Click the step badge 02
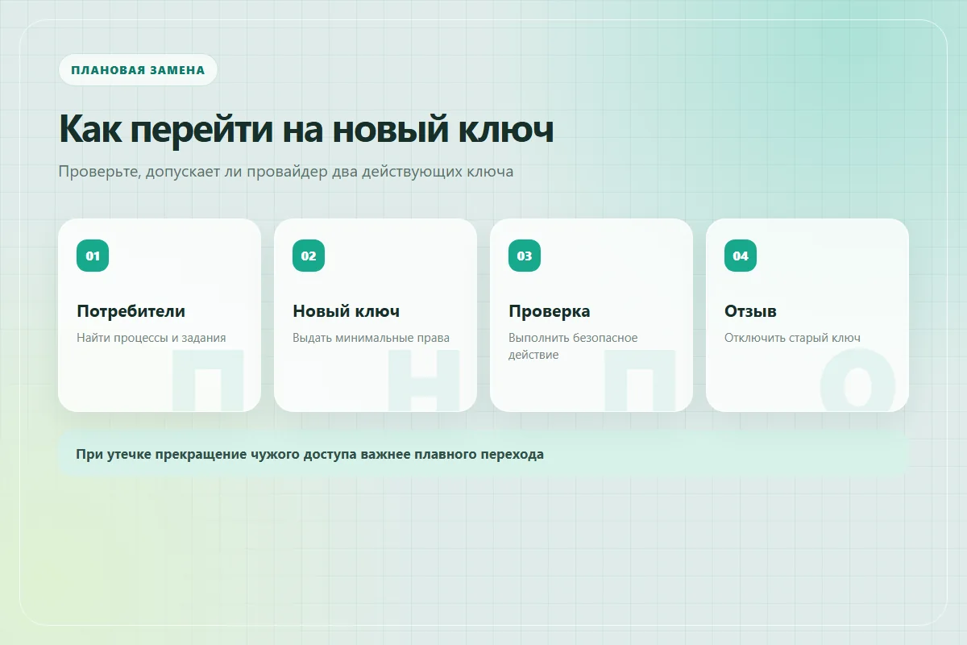The image size is (967, 645). [x=309, y=256]
